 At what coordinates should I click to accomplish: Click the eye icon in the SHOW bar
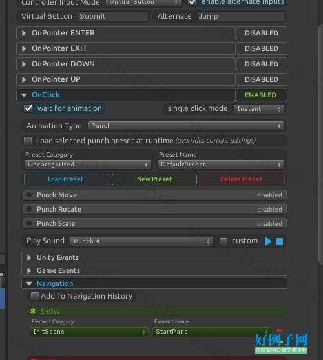coord(33,311)
